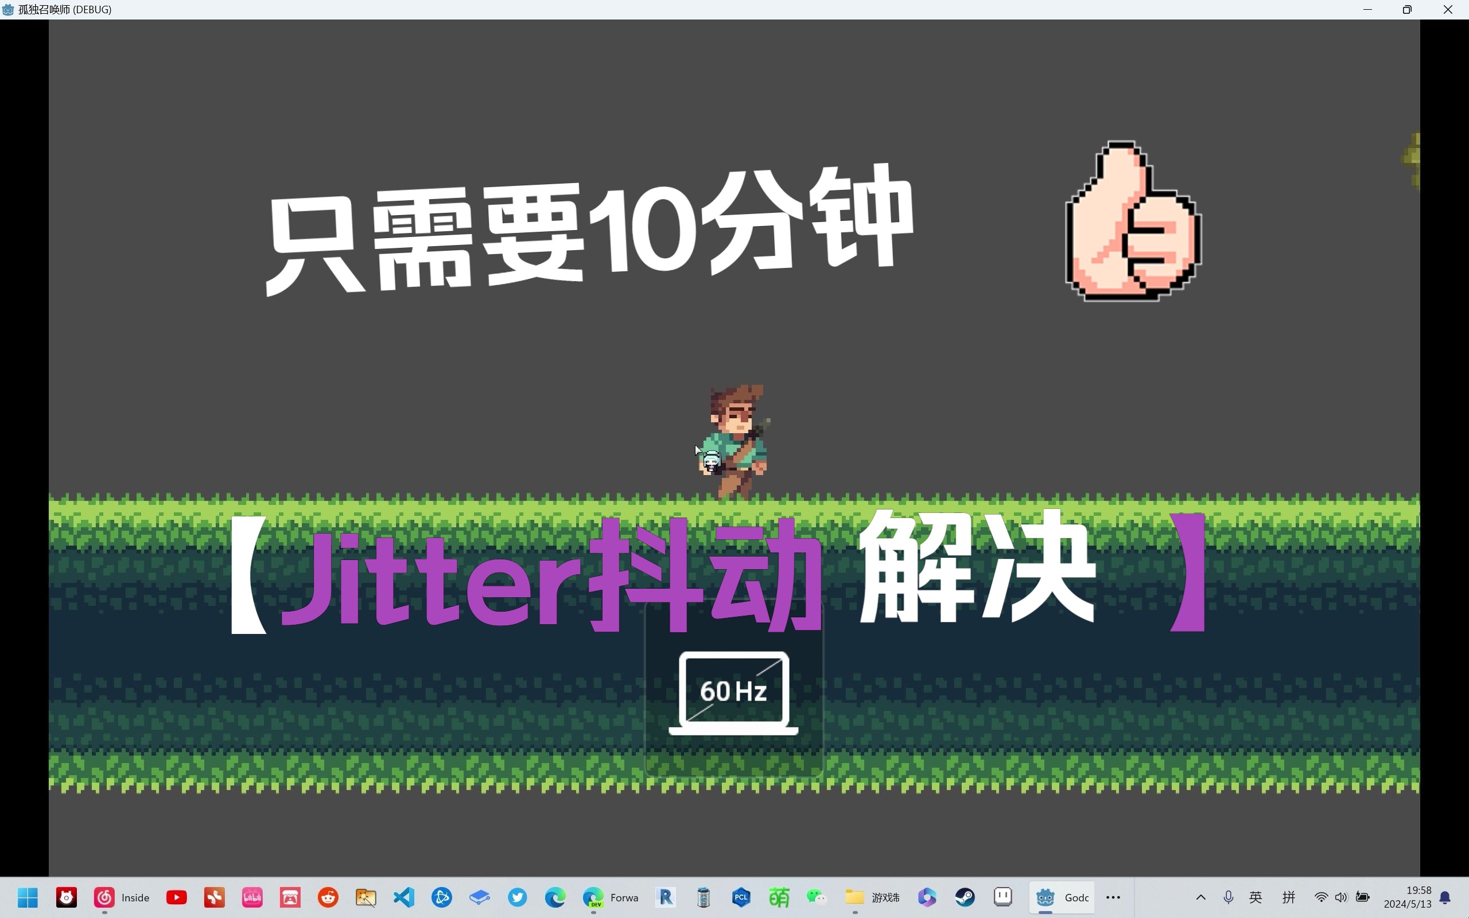Toggle the 拼 Pinyin IME mode
Image resolution: width=1469 pixels, height=918 pixels.
point(1289,897)
